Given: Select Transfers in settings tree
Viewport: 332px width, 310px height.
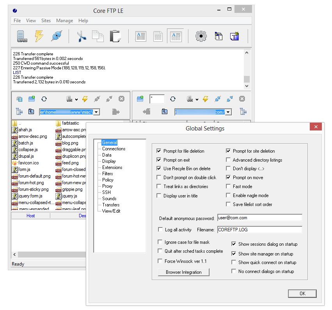Looking at the screenshot, I should click(x=111, y=205).
